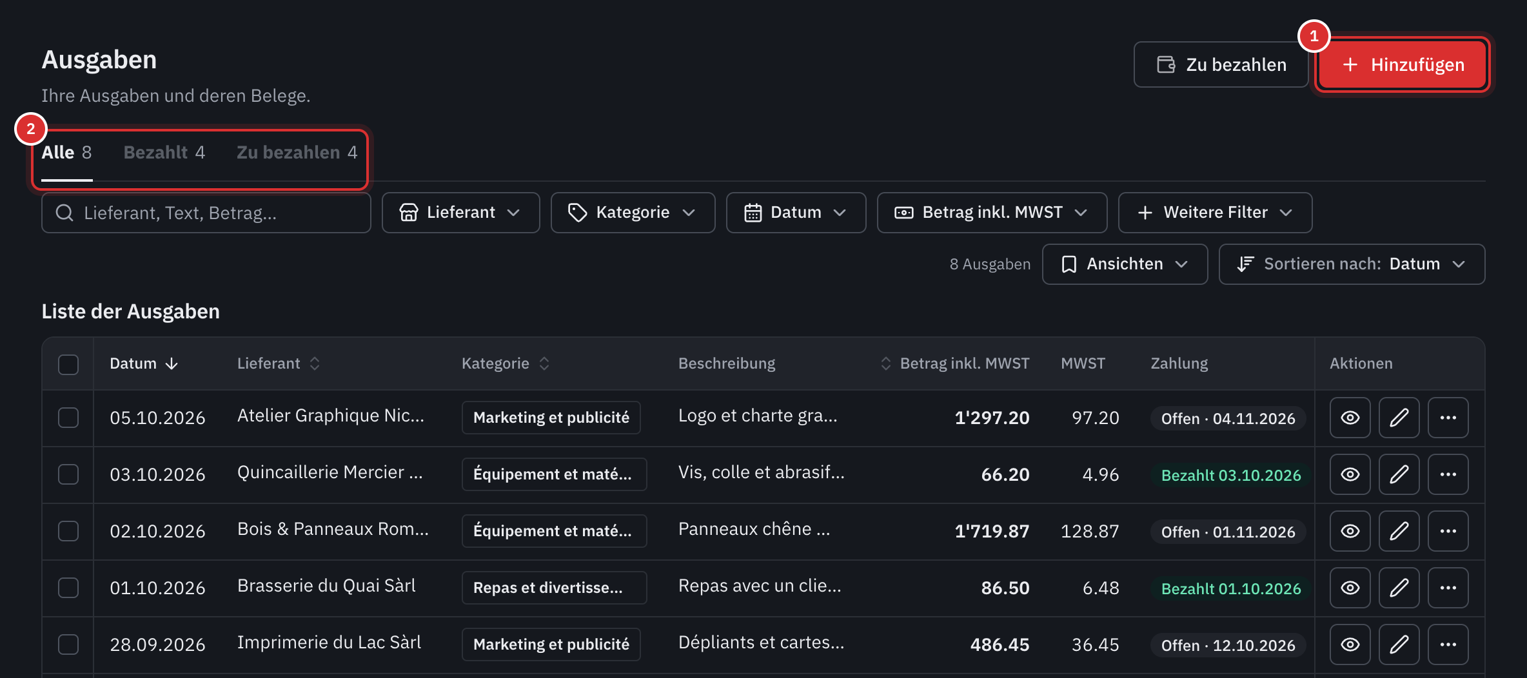Edit the Imprimerie du Lac Sàrl expense
This screenshot has width=1527, height=678.
click(1399, 644)
